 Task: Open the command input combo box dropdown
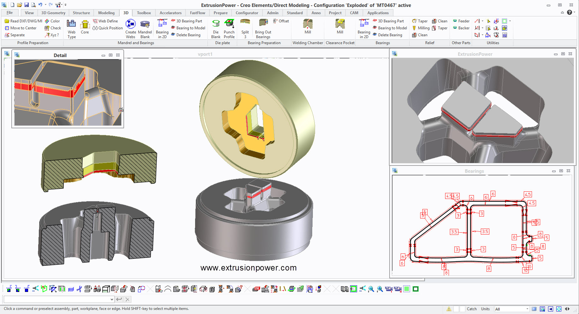[112, 299]
